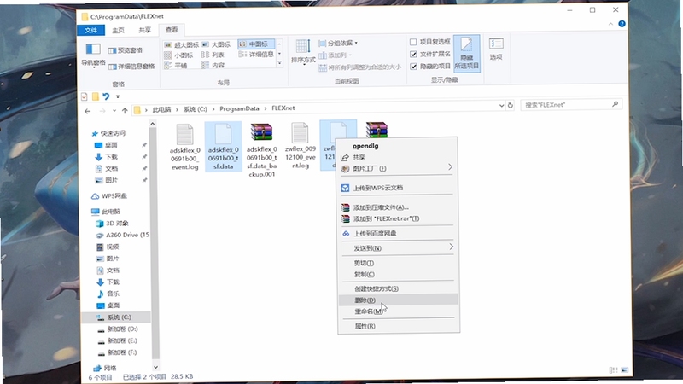Click the search magnifier icon
The image size is (683, 384).
point(615,104)
